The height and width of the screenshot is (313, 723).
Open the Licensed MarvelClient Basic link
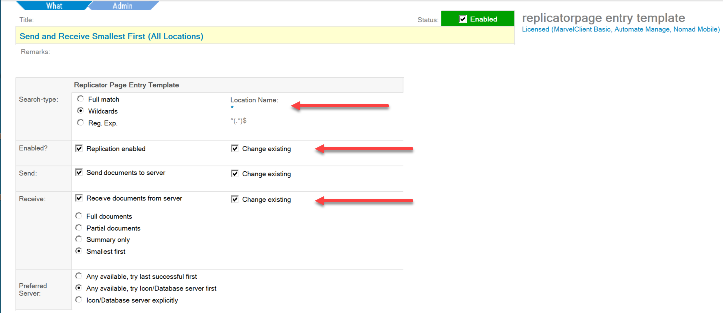(x=620, y=29)
